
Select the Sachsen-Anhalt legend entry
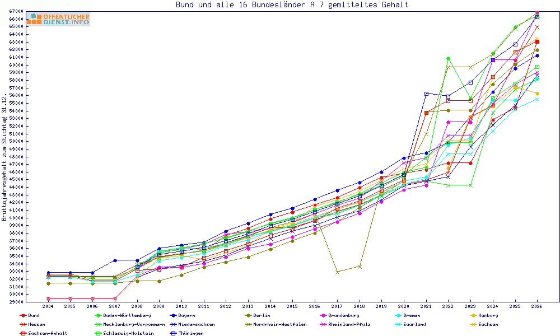click(x=43, y=334)
